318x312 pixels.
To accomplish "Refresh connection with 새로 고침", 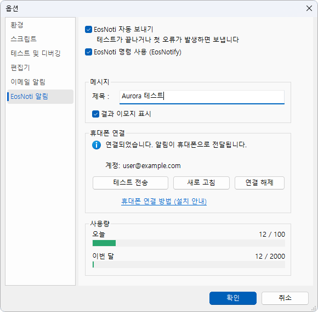I will [201, 183].
